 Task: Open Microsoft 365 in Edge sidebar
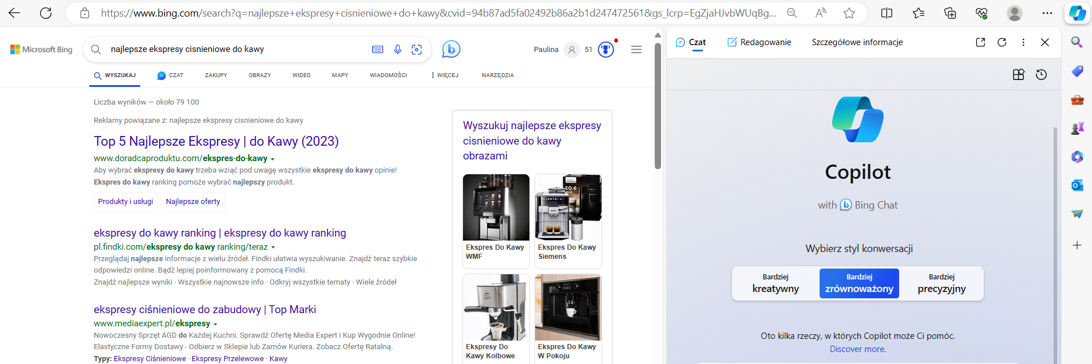point(1077,157)
